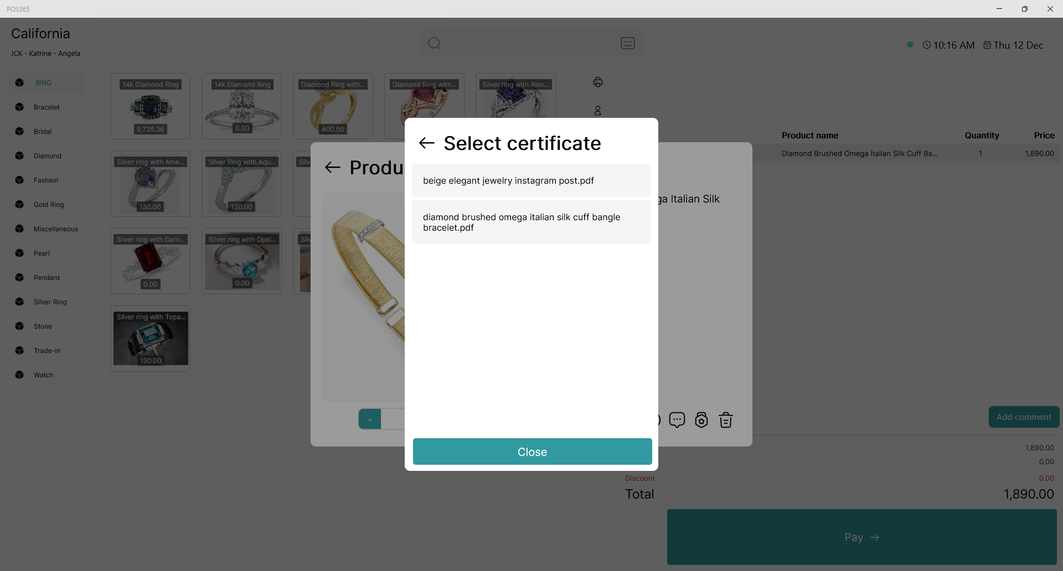Select 14k Diamond Ring priced 9,725.36

[150, 106]
